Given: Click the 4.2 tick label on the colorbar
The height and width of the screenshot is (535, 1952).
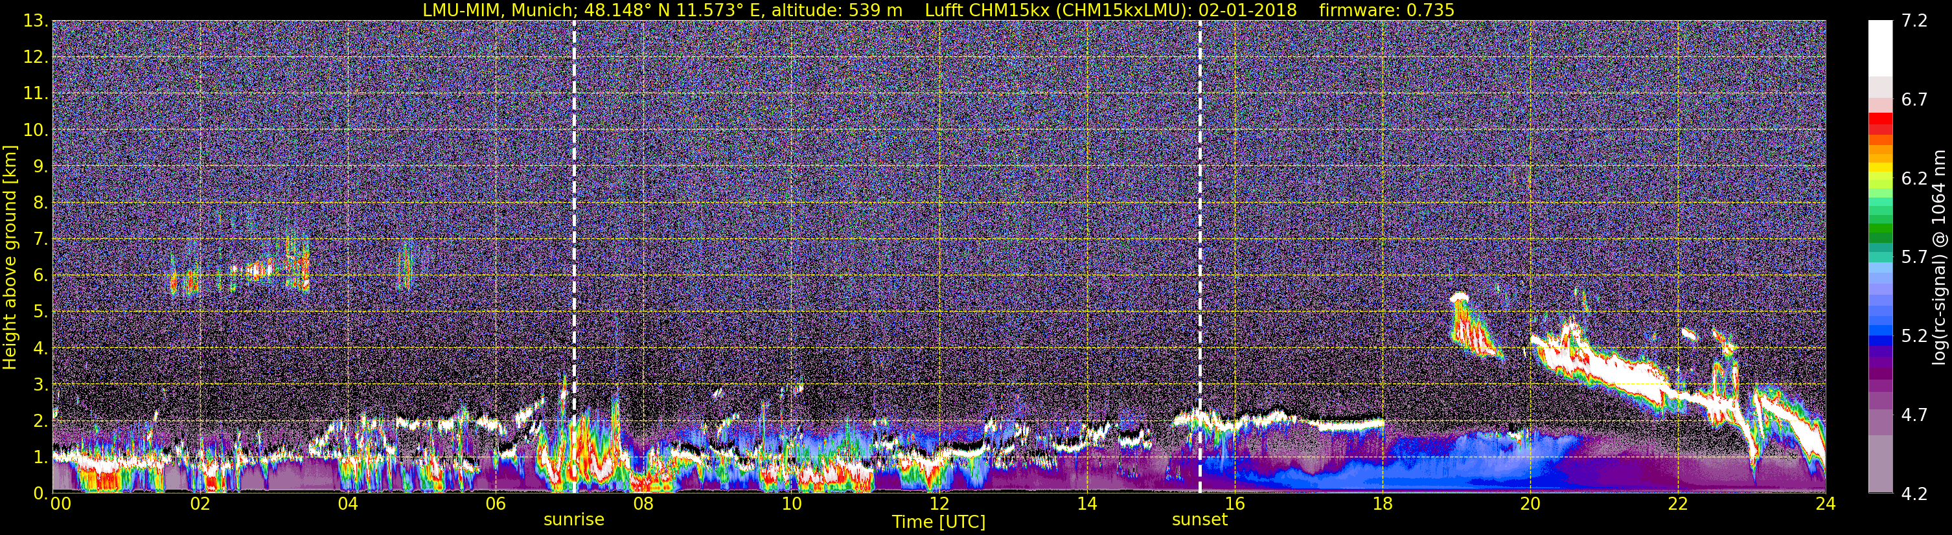Looking at the screenshot, I should coord(1914,494).
